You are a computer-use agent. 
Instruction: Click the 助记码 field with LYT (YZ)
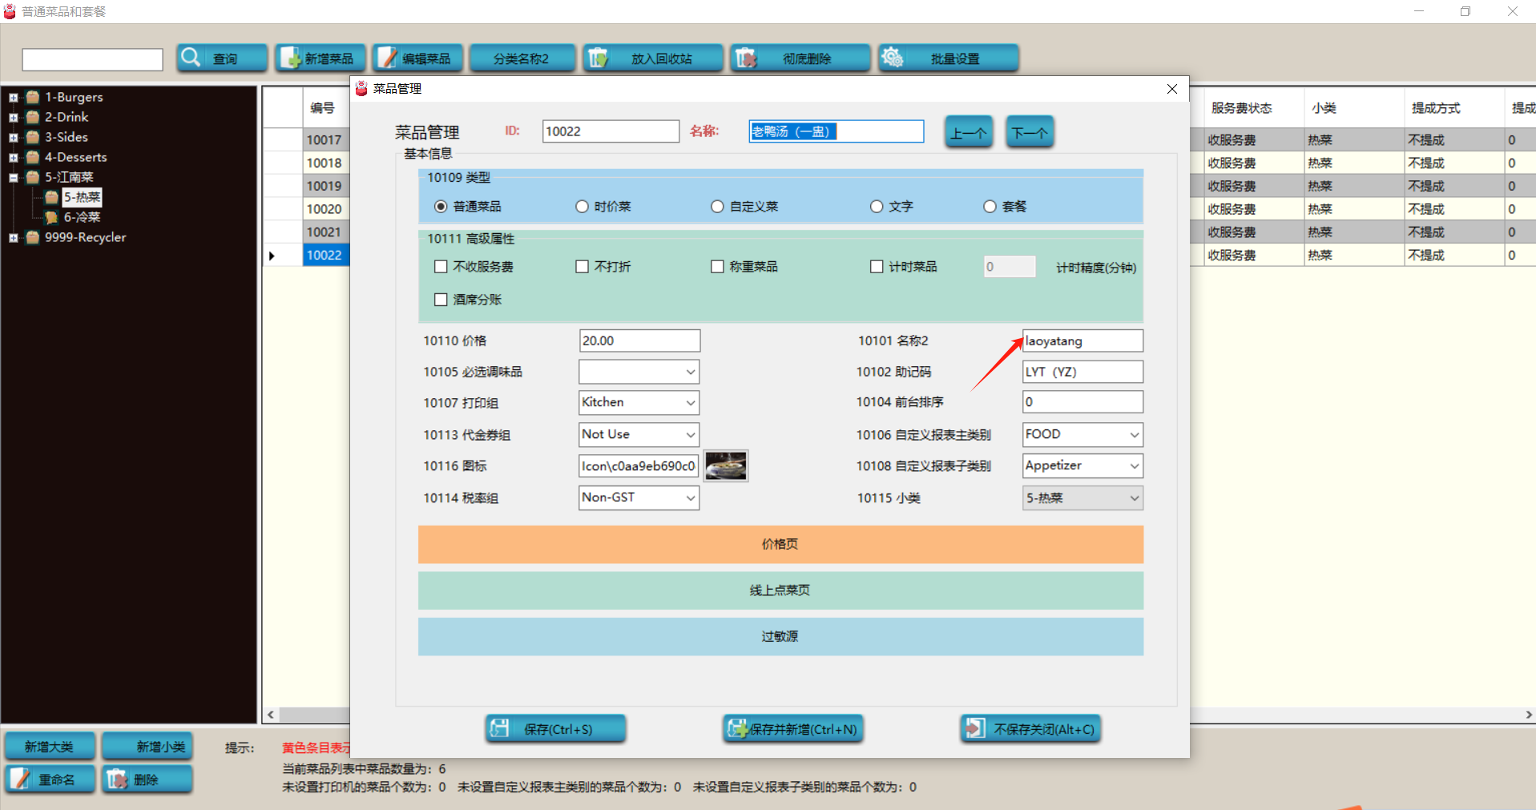pos(1082,372)
